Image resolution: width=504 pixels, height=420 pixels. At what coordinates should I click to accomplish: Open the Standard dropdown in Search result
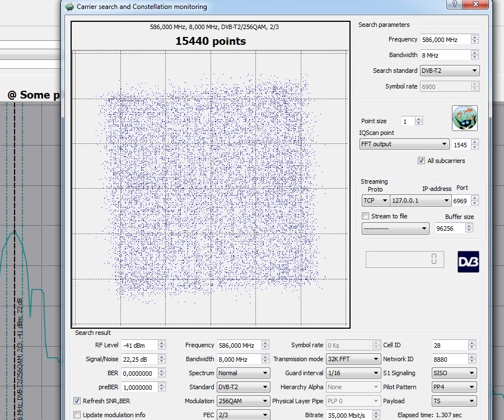pyautogui.click(x=244, y=387)
